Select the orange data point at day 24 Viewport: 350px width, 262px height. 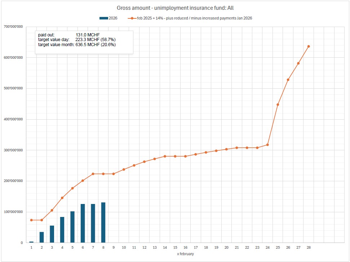(267, 145)
